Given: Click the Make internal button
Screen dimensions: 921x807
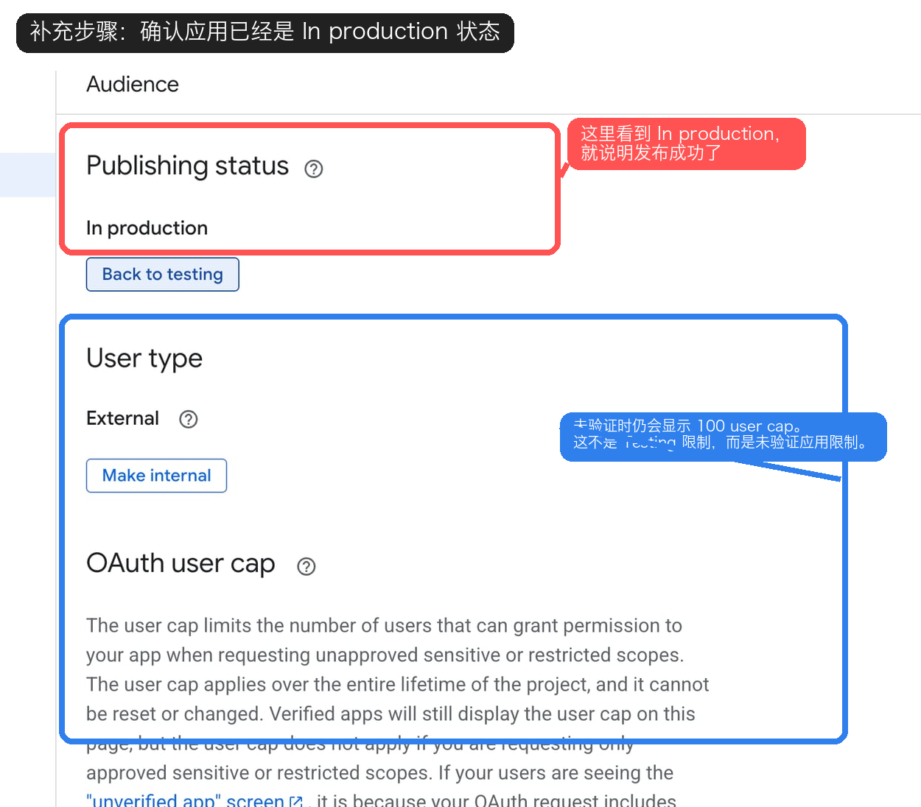Looking at the screenshot, I should pos(156,476).
